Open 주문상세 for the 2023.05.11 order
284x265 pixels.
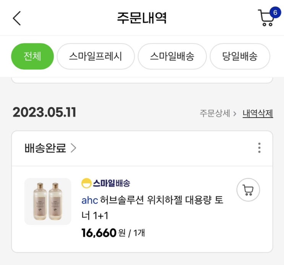(215, 113)
